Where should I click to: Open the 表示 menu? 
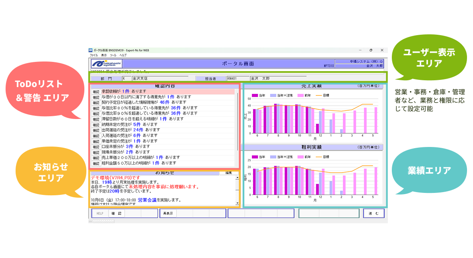tap(104, 55)
